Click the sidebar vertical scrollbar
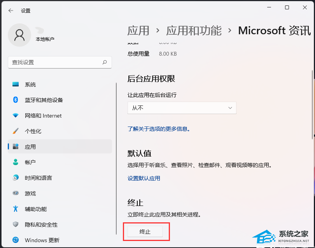Viewport: 315px width, 248px height. [116, 158]
